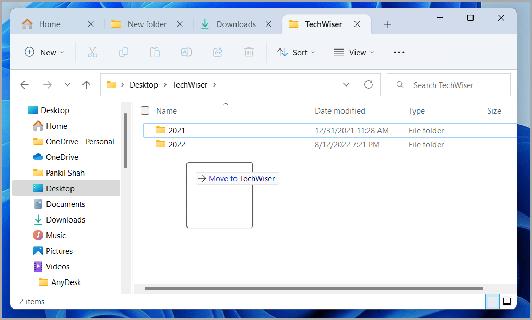Click chevron between Desktop and TechWiser
The image size is (532, 320).
[x=165, y=84]
